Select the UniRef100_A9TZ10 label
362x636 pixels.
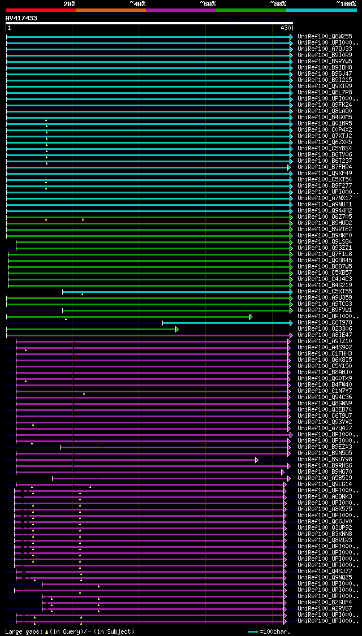coord(325,341)
